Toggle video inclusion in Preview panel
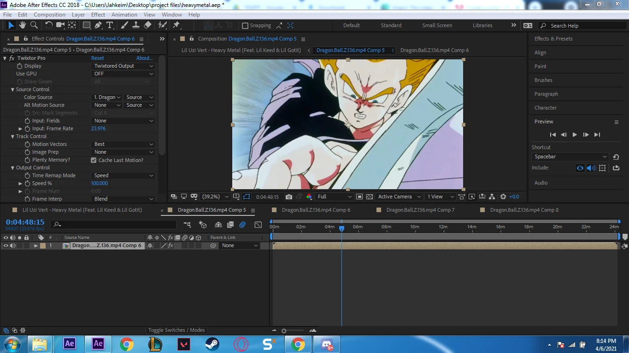 [580, 168]
